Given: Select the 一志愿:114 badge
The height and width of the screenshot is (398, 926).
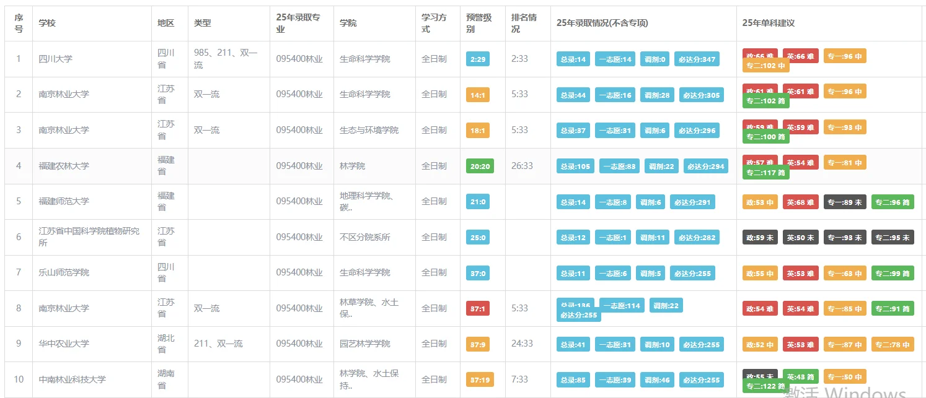Looking at the screenshot, I should 622,306.
